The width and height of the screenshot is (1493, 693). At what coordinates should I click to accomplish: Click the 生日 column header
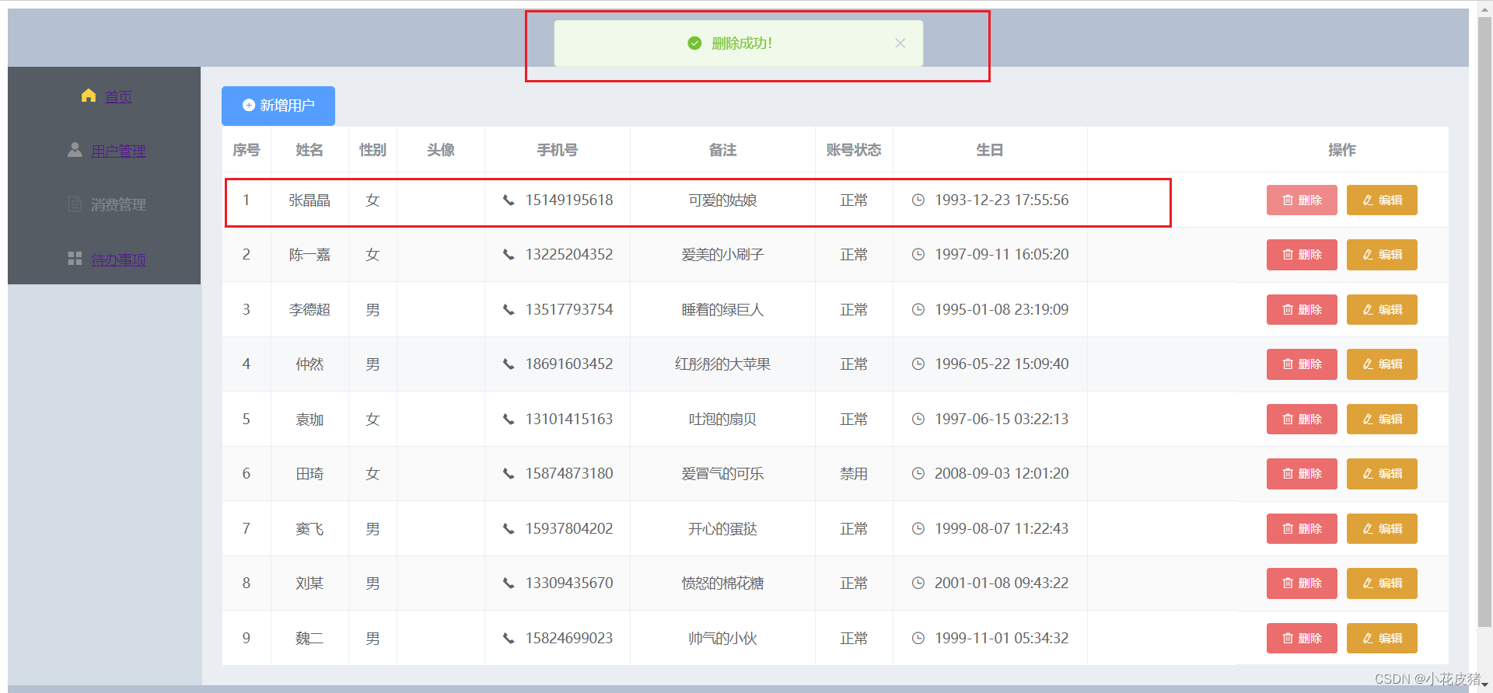click(x=990, y=150)
